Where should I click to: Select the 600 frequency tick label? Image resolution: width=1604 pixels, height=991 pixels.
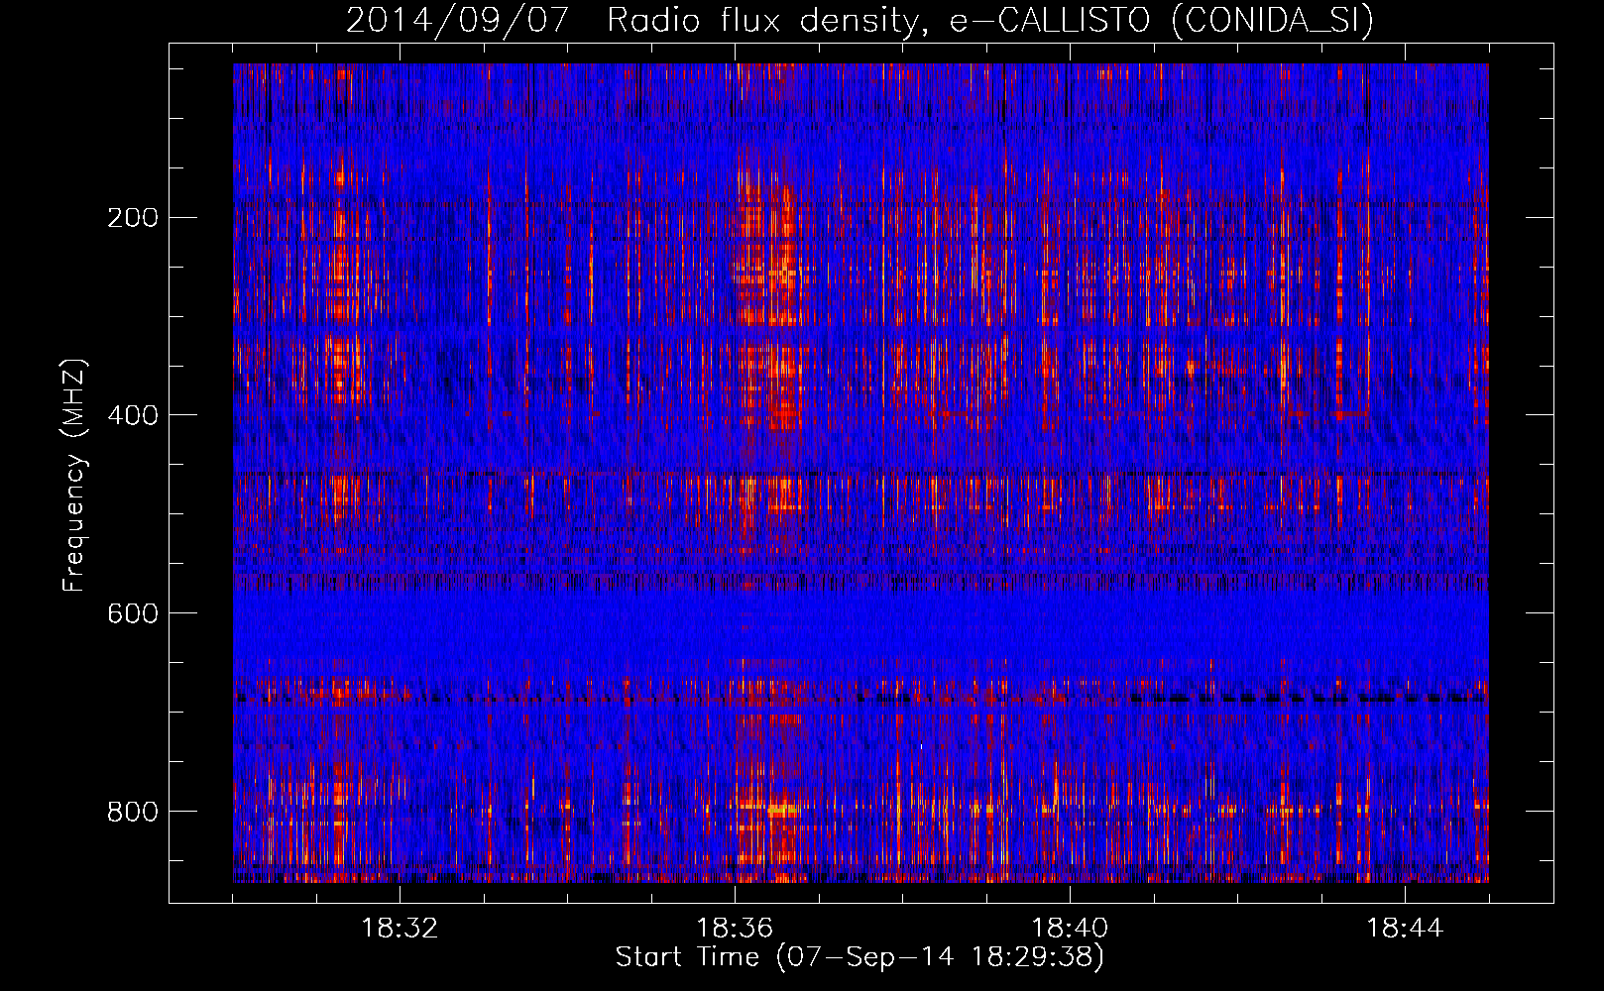pos(132,613)
